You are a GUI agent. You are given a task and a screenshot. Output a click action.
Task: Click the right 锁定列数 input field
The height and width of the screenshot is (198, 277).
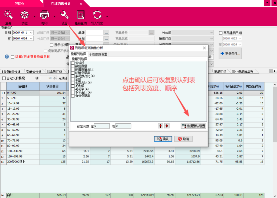pos(123,126)
